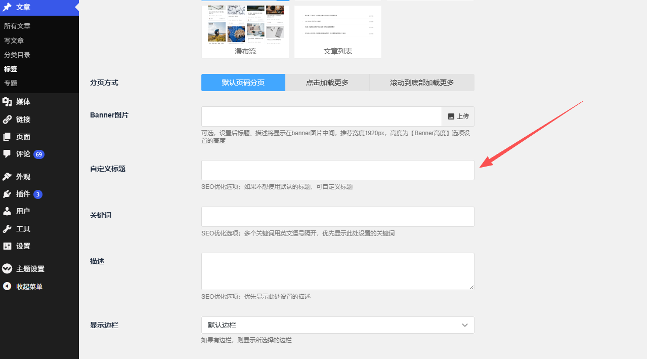647x359 pixels.
Task: Click into the Banner图片 URL field
Action: [x=322, y=116]
